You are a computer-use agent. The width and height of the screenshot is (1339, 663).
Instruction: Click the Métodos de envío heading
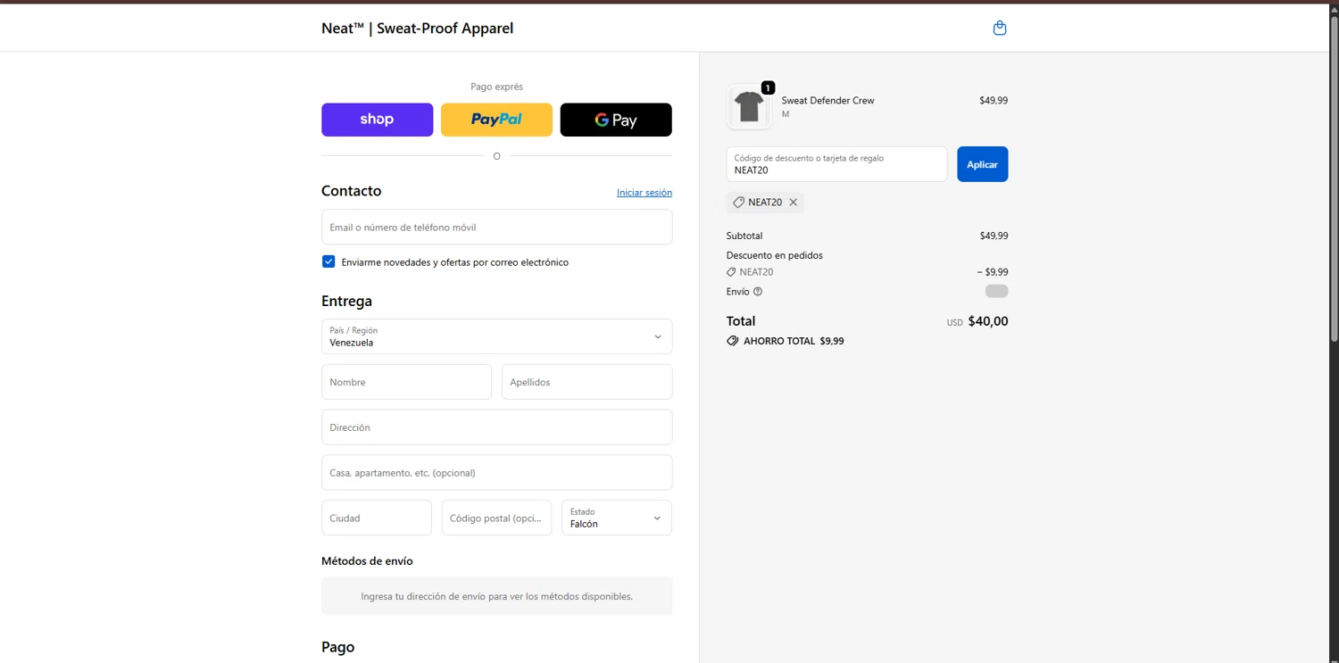tap(367, 561)
